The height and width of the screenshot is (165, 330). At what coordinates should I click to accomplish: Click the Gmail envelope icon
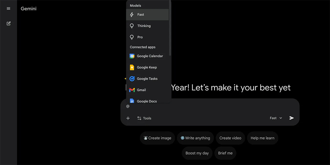(x=132, y=90)
